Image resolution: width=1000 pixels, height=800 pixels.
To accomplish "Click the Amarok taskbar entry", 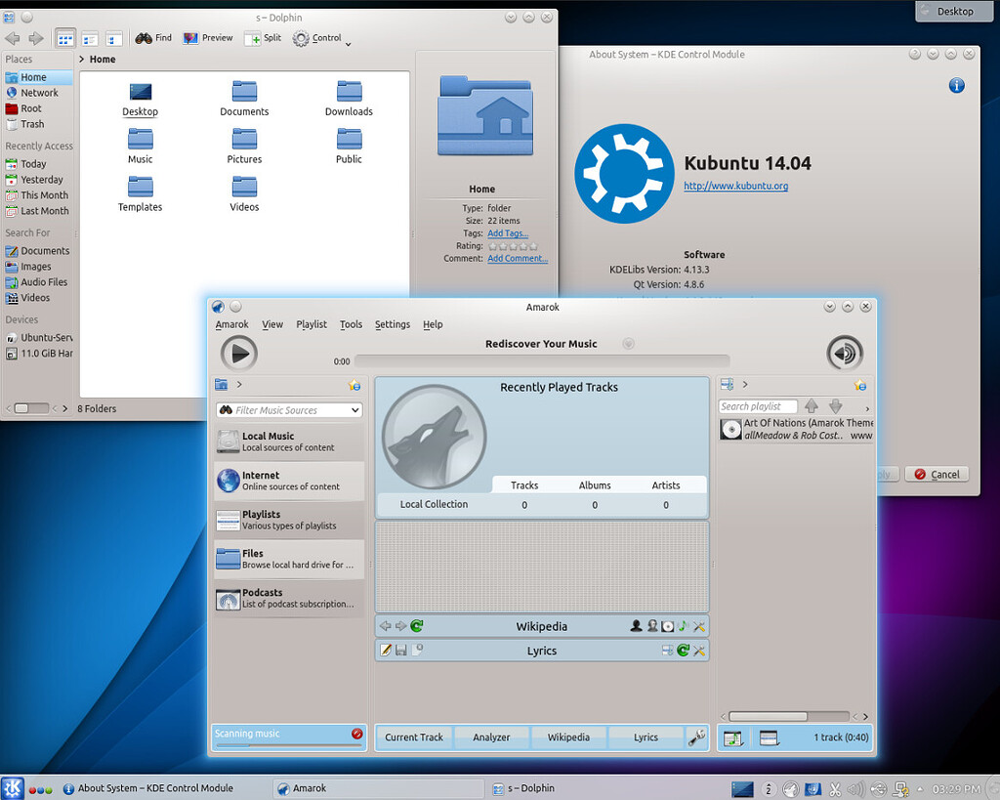I will [378, 788].
